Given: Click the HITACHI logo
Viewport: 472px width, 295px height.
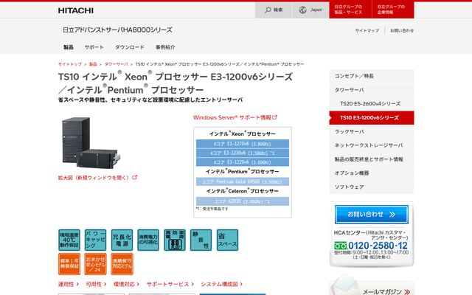Looking at the screenshot, I should [x=75, y=10].
